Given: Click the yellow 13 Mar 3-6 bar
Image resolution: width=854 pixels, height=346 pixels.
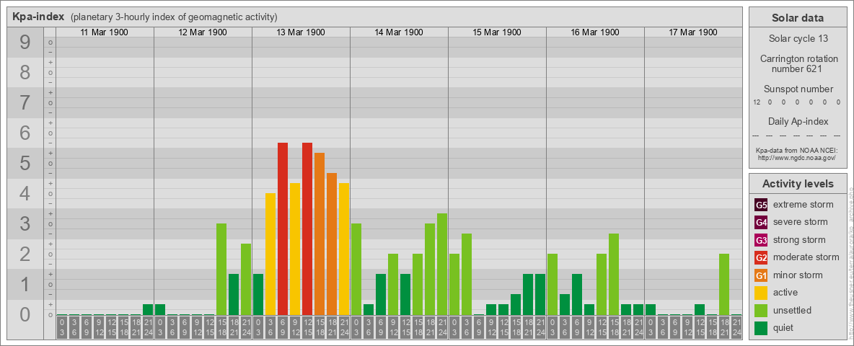Looking at the screenshot, I should point(270,254).
